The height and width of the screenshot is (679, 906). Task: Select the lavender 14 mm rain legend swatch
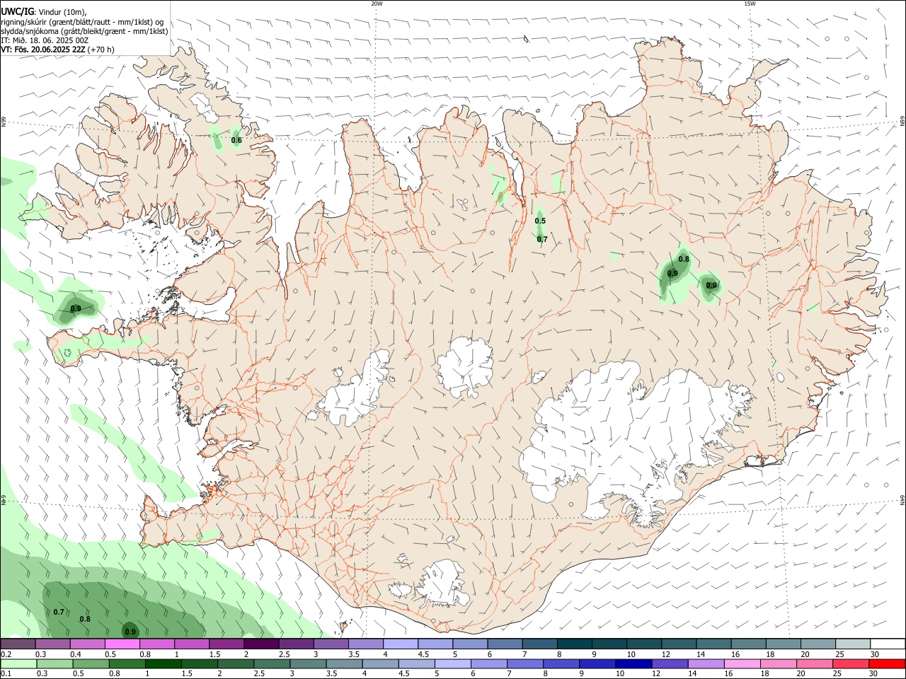pyautogui.click(x=706, y=663)
